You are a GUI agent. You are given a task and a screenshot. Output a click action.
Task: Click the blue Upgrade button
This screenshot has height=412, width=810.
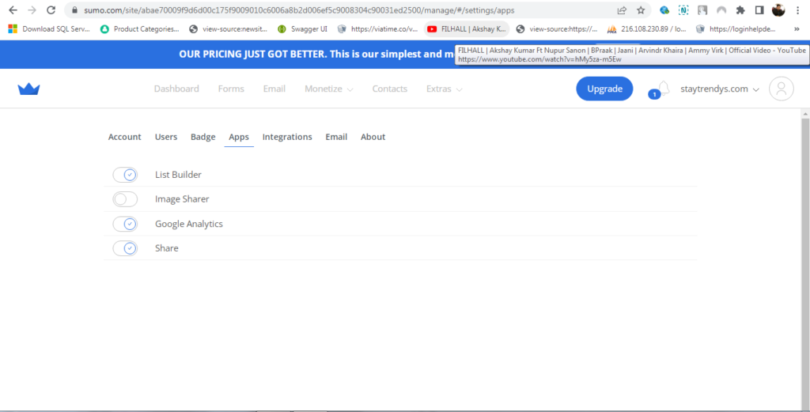(604, 89)
